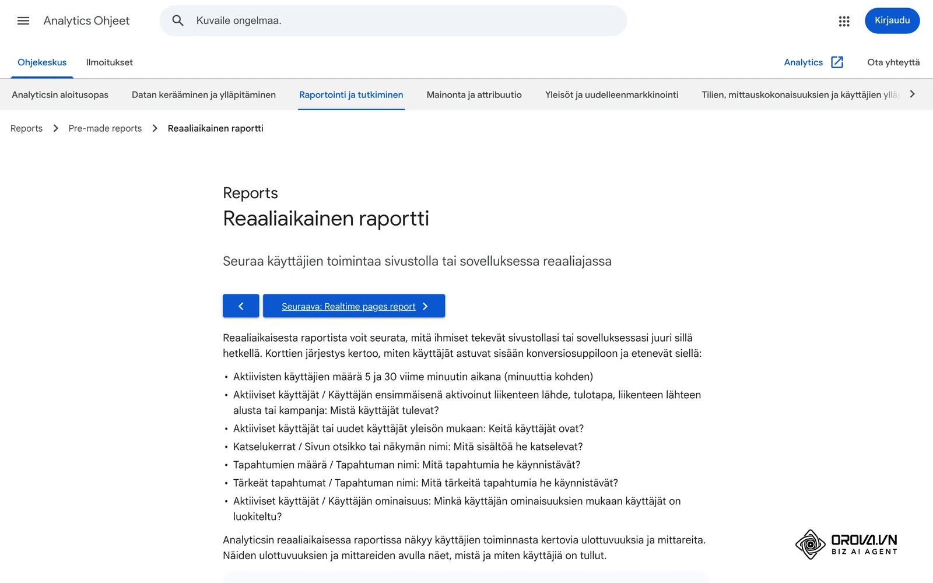The image size is (933, 583).
Task: Click the Seuraa käyttäjien toimintaa subtitle
Action: point(417,261)
